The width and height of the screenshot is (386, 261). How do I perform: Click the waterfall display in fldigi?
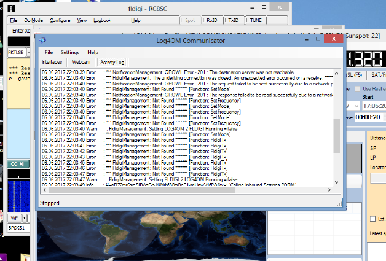click(x=18, y=196)
